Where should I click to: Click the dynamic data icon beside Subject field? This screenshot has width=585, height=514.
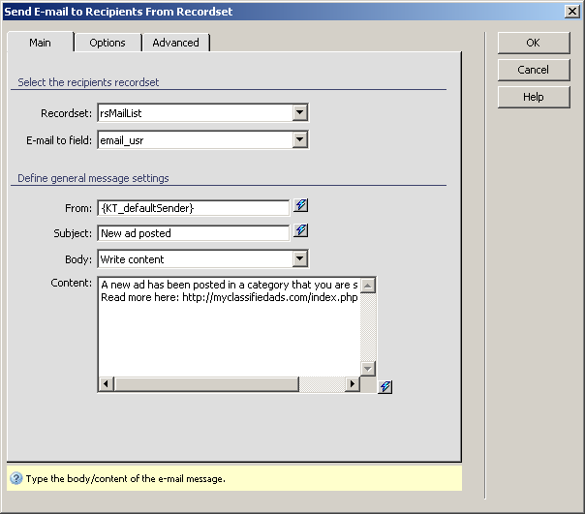(300, 231)
